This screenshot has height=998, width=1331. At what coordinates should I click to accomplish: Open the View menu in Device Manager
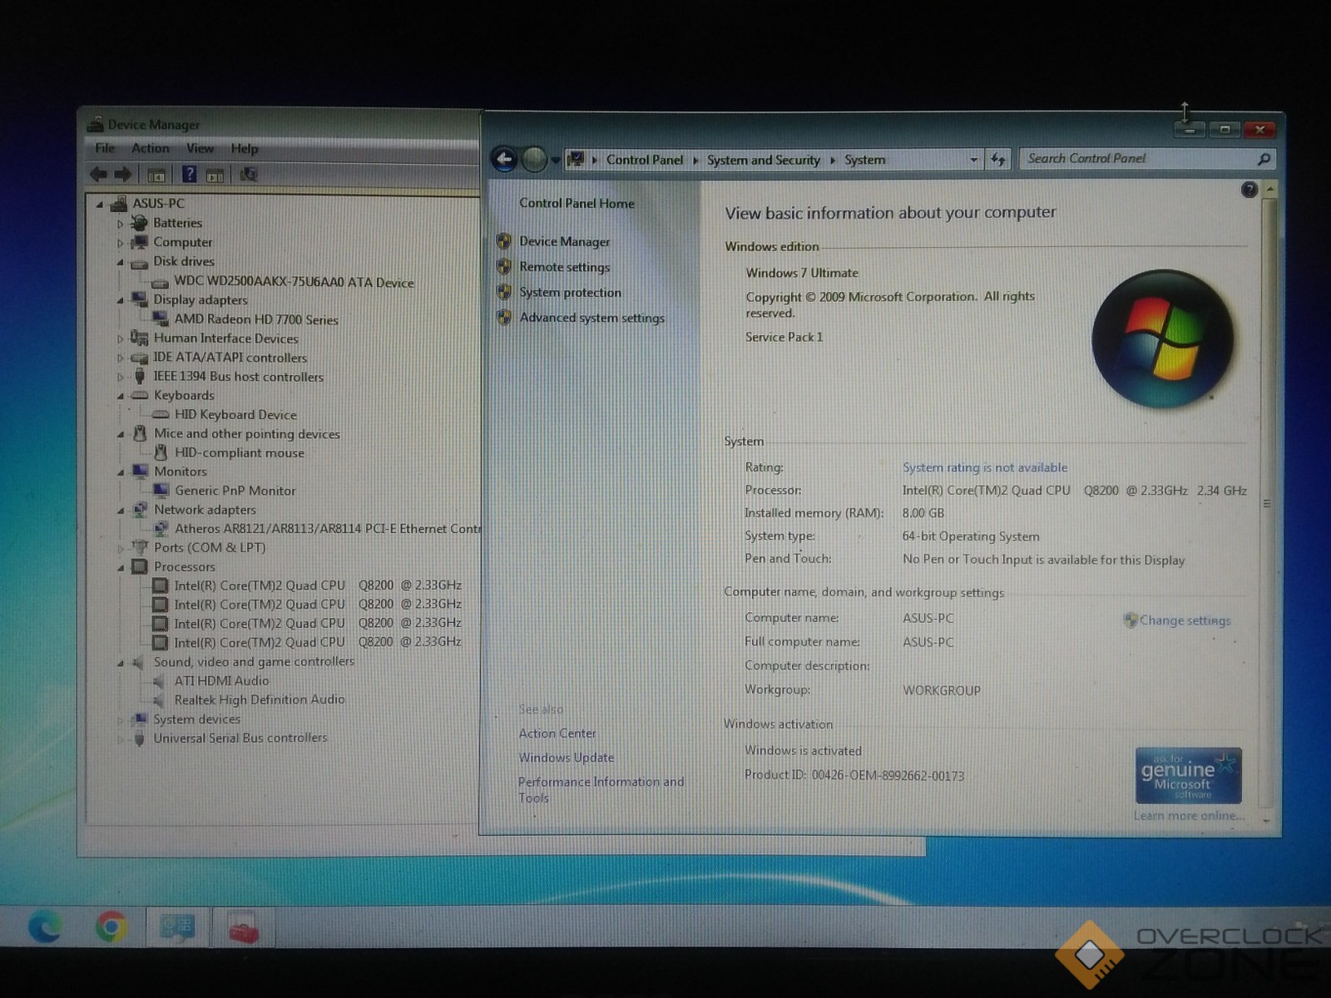200,148
